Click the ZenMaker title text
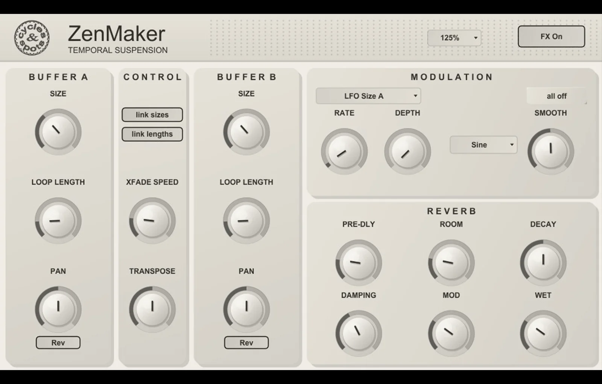The width and height of the screenshot is (602, 384). [x=116, y=34]
